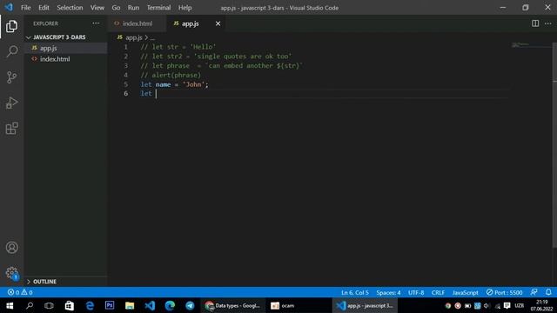The height and width of the screenshot is (313, 557).
Task: Open editor More Actions ellipsis
Action: (547, 23)
